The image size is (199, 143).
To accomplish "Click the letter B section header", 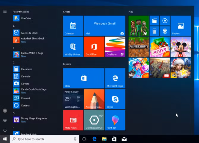I will point(13,48).
